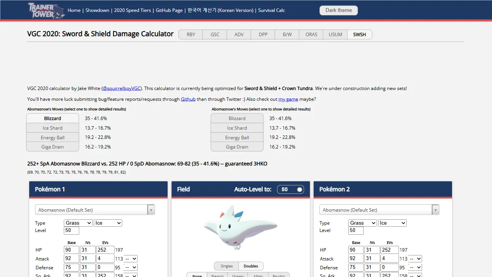492x277 pixels.
Task: Click the Togekiss sprite in the Field panel
Action: [x=240, y=227]
